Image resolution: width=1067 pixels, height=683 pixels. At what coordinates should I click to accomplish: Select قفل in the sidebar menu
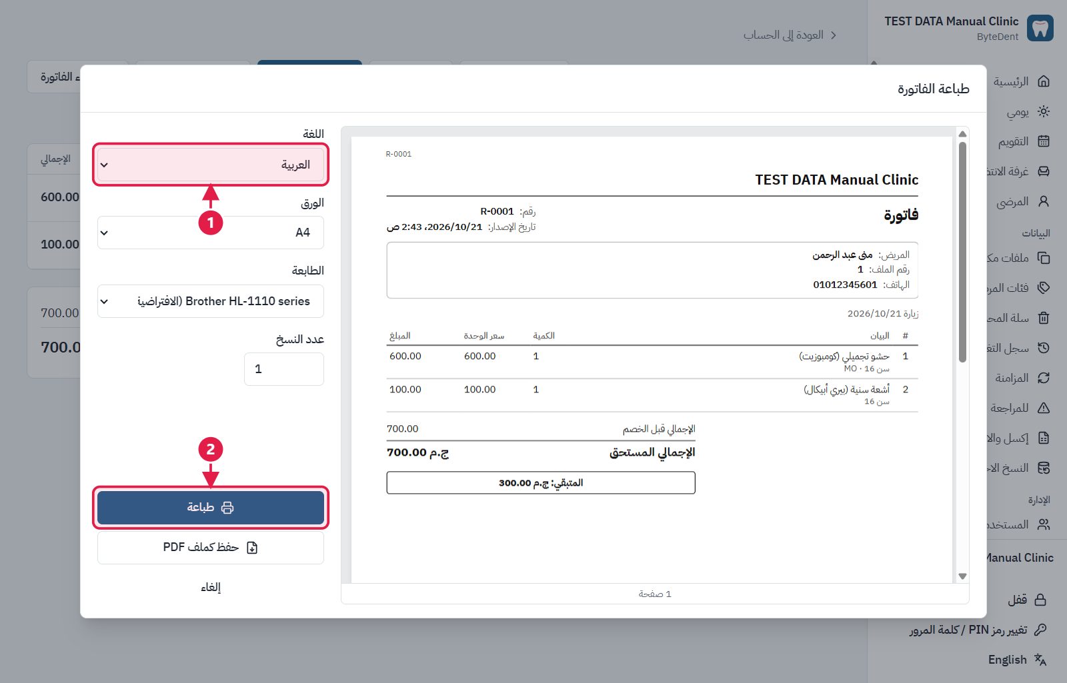[x=1017, y=600]
